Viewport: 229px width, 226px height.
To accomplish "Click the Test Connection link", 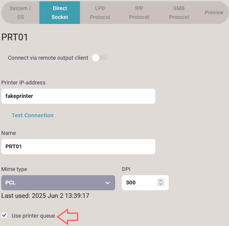I will coord(33,116).
